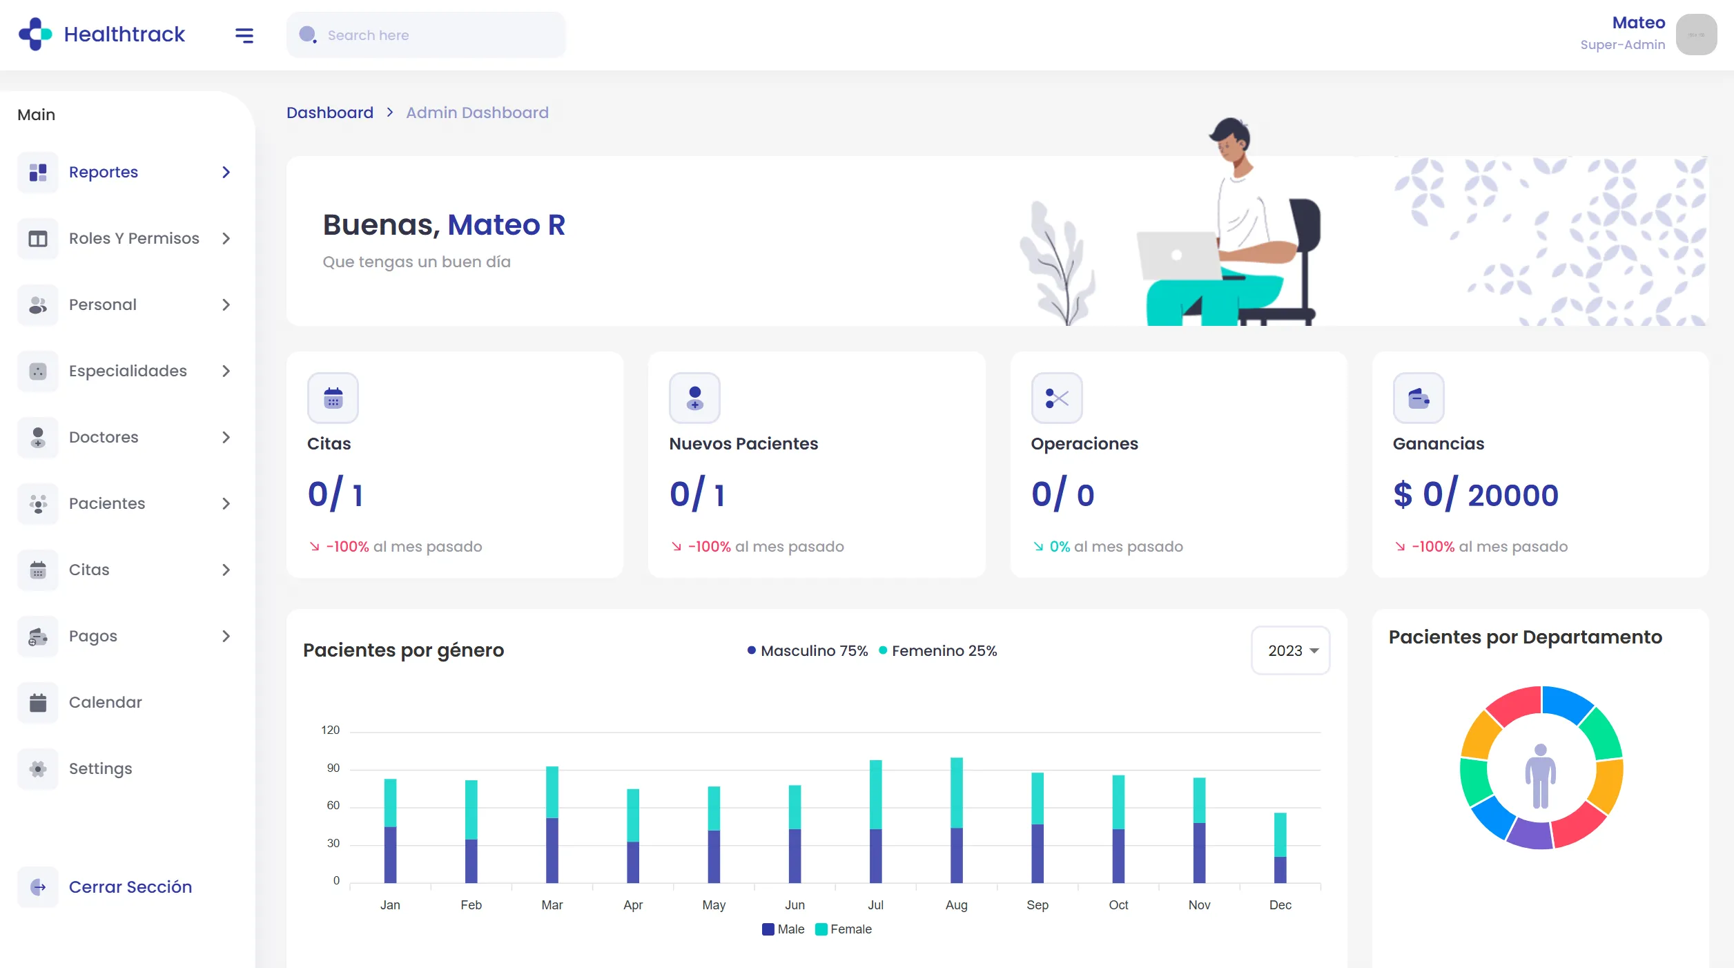1734x968 pixels.
Task: Click the Citas calendar card icon
Action: [x=333, y=398]
